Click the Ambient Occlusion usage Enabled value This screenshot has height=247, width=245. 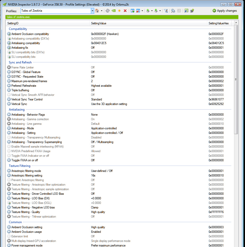click(x=96, y=232)
